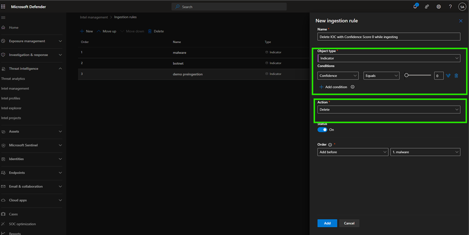Open the Equals operator dropdown

(381, 76)
